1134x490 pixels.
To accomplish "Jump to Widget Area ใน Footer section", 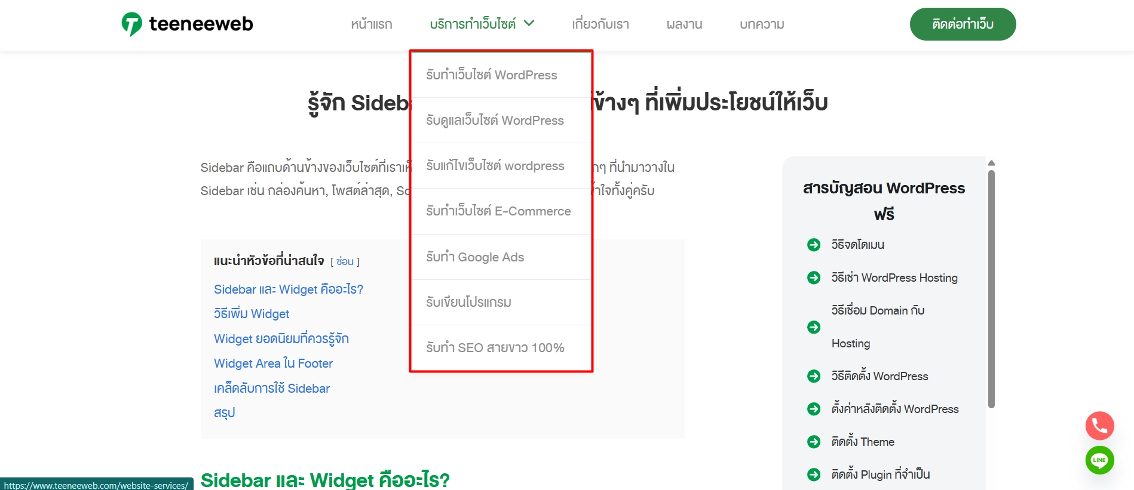I will 273,363.
